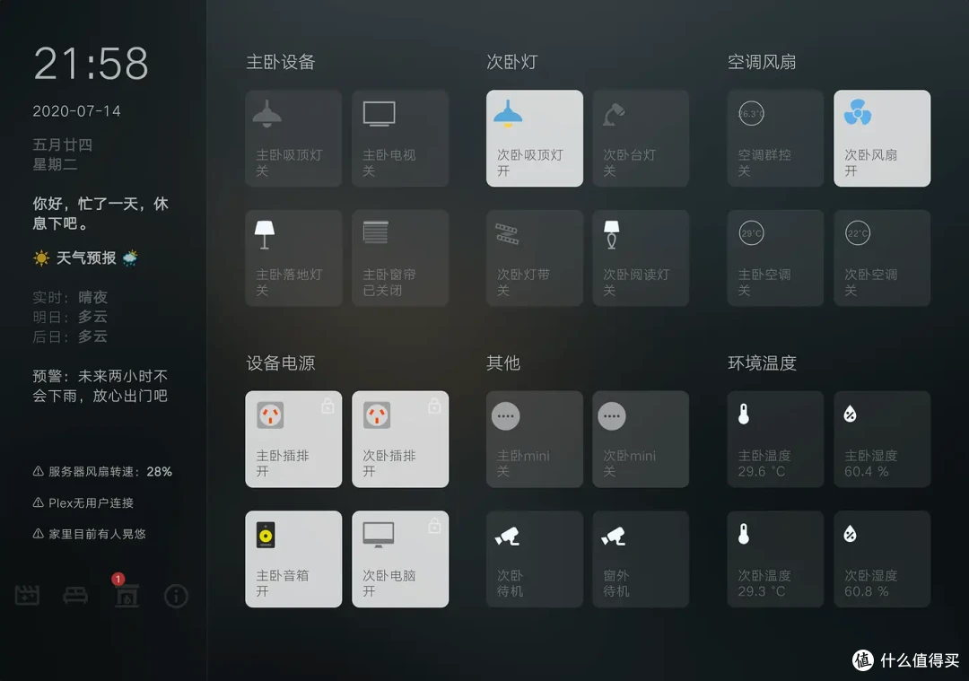Image resolution: width=969 pixels, height=681 pixels.
Task: Click the 21:58 clock display
Action: pyautogui.click(x=91, y=64)
